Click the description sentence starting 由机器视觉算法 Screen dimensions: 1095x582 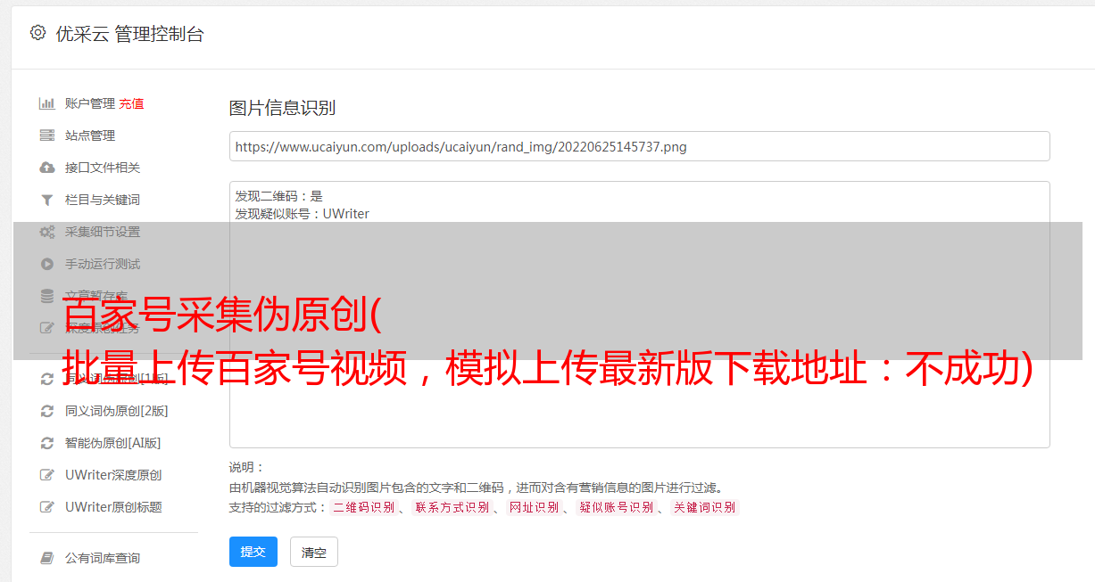coord(476,488)
